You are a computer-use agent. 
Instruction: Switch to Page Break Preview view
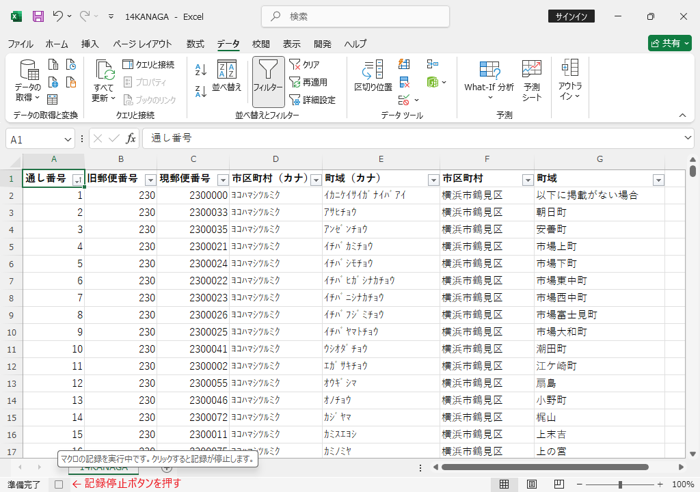[558, 484]
